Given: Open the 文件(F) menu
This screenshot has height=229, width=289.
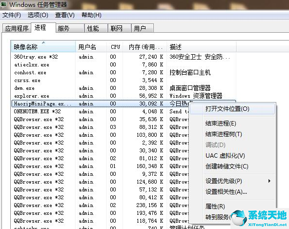Looking at the screenshot, I should pos(11,15).
